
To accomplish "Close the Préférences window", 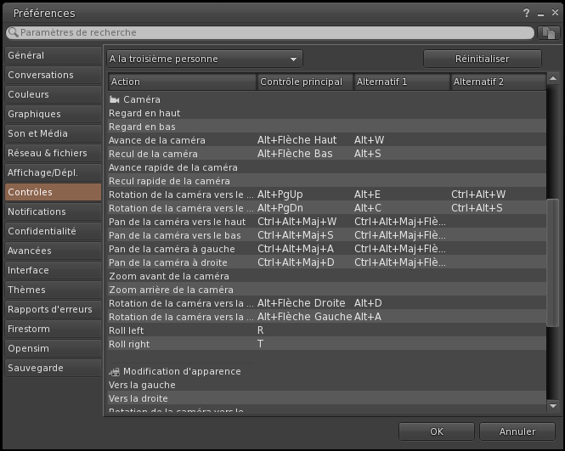I will click(x=552, y=14).
